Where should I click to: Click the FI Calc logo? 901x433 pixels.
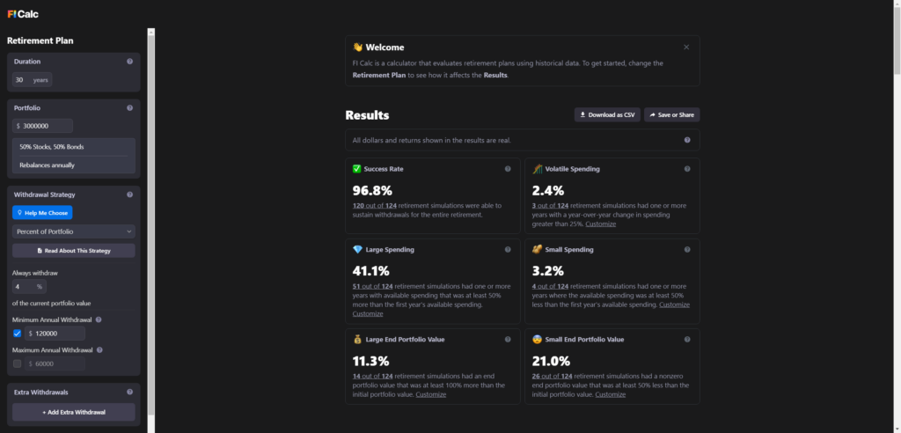[23, 13]
